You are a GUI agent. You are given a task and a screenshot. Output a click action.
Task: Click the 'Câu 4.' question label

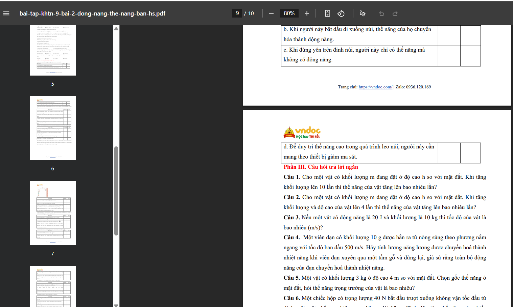click(x=292, y=238)
